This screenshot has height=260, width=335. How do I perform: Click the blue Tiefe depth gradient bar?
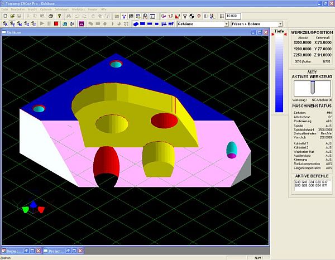[279, 73]
